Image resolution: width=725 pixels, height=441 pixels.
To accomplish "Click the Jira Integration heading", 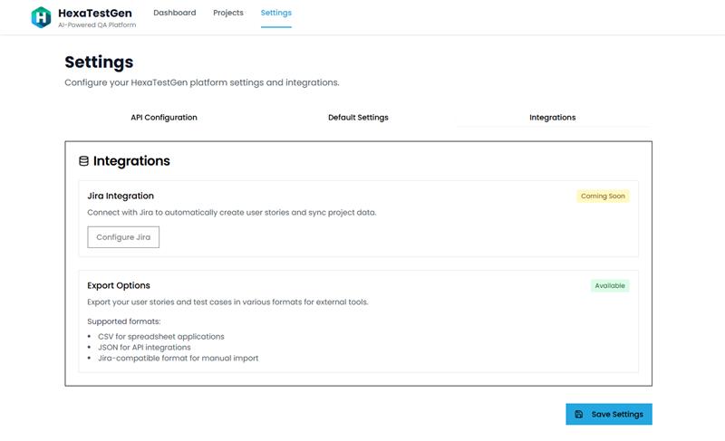I will [x=121, y=196].
